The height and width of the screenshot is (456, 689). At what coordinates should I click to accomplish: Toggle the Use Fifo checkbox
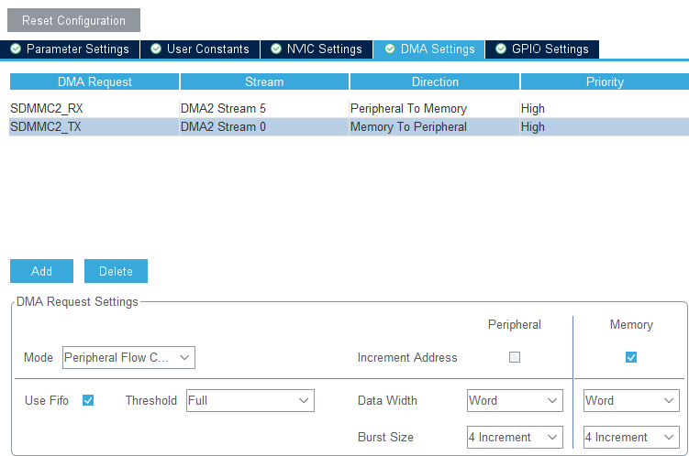point(88,400)
